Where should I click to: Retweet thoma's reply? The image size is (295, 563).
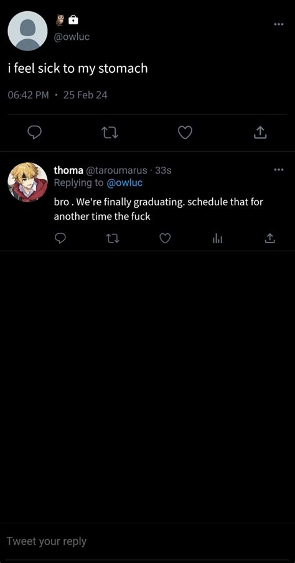point(113,238)
